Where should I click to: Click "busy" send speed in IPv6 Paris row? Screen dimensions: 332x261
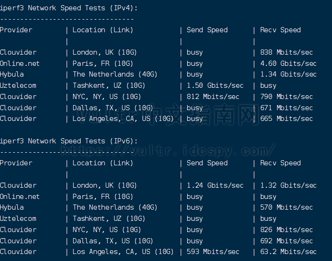pyautogui.click(x=195, y=197)
